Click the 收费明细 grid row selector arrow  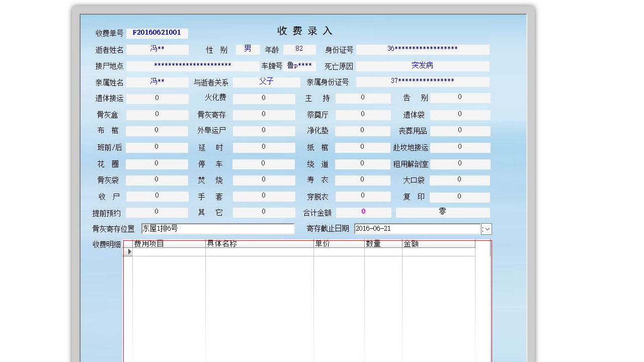point(129,251)
